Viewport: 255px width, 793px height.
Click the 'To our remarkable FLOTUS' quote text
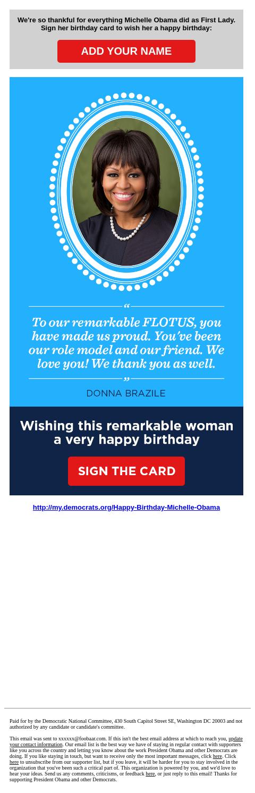click(126, 343)
